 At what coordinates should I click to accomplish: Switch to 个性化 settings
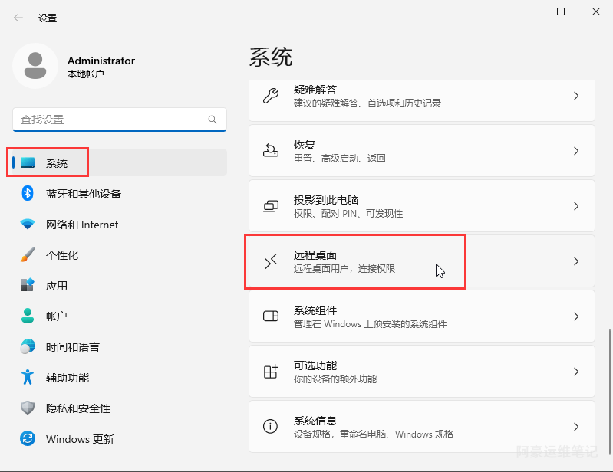(x=120, y=254)
